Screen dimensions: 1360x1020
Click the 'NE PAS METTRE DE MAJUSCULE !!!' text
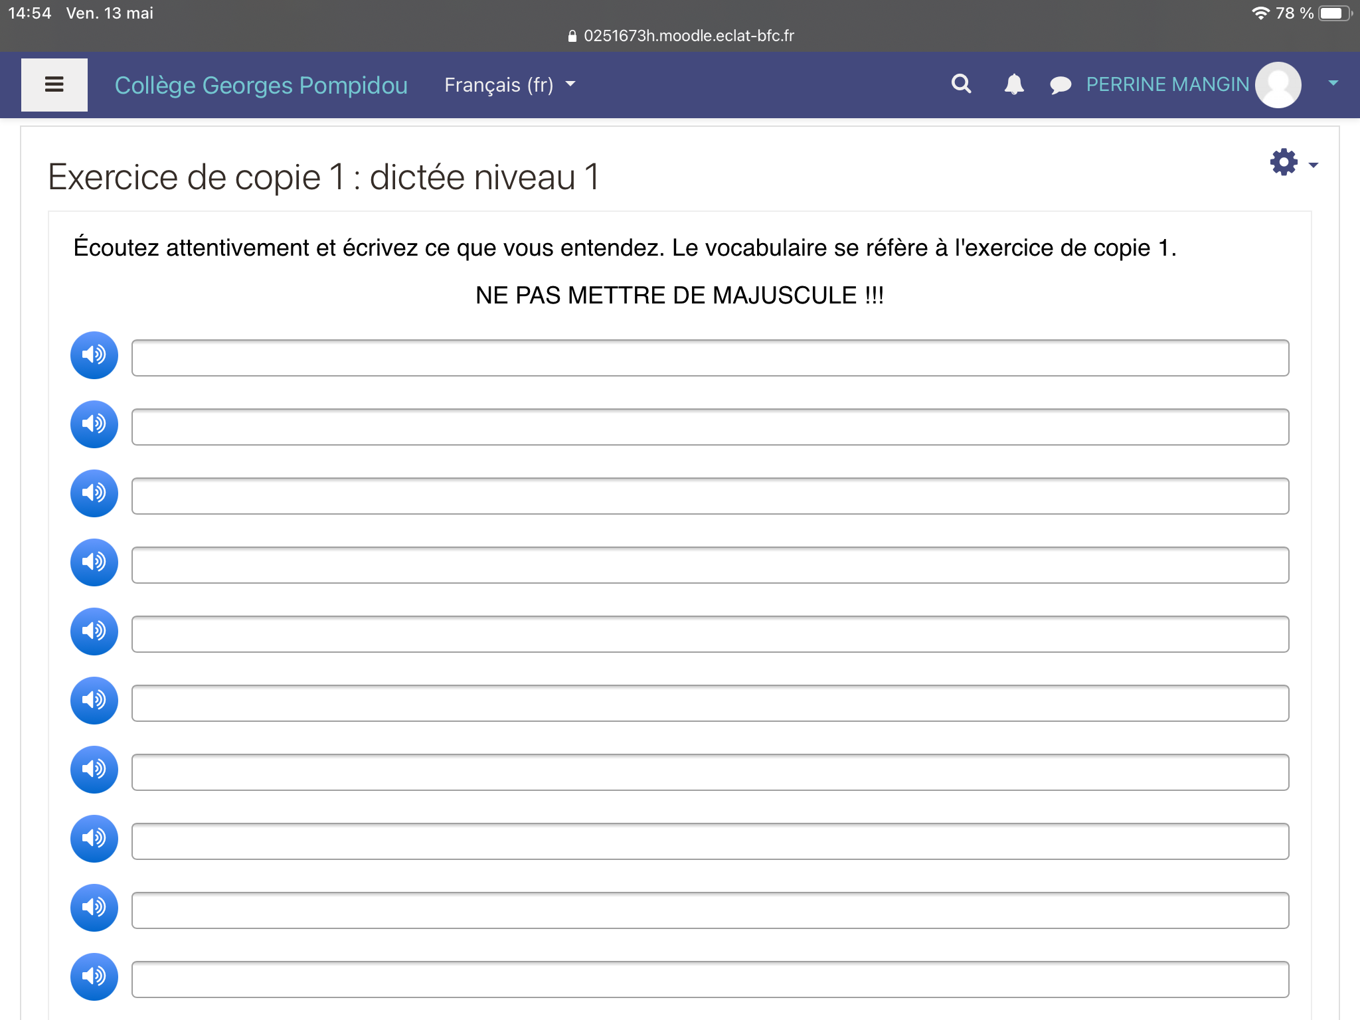[x=680, y=296]
